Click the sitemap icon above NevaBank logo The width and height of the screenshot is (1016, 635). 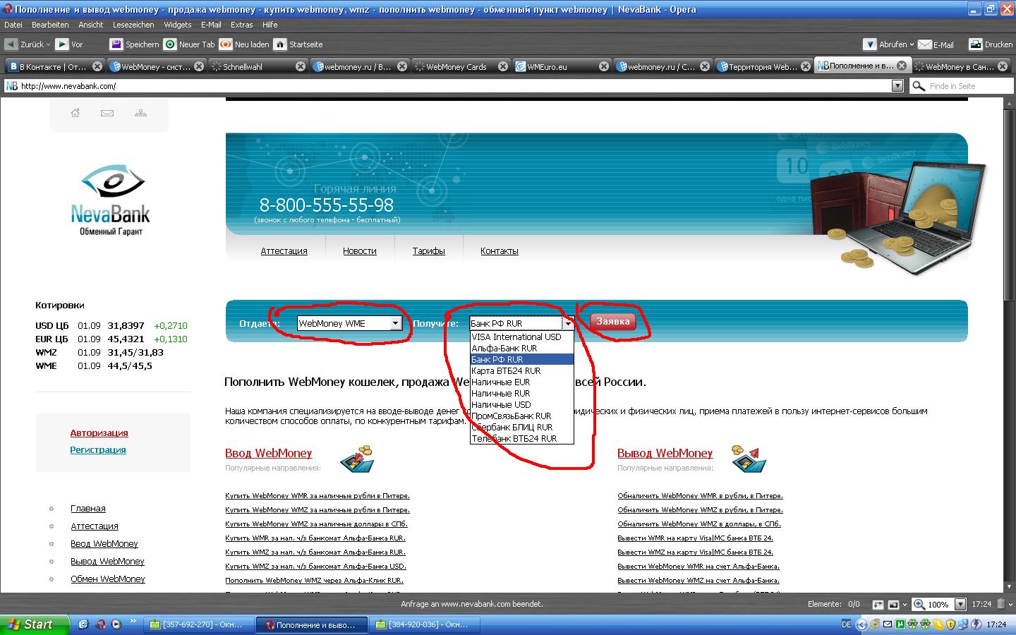click(140, 113)
